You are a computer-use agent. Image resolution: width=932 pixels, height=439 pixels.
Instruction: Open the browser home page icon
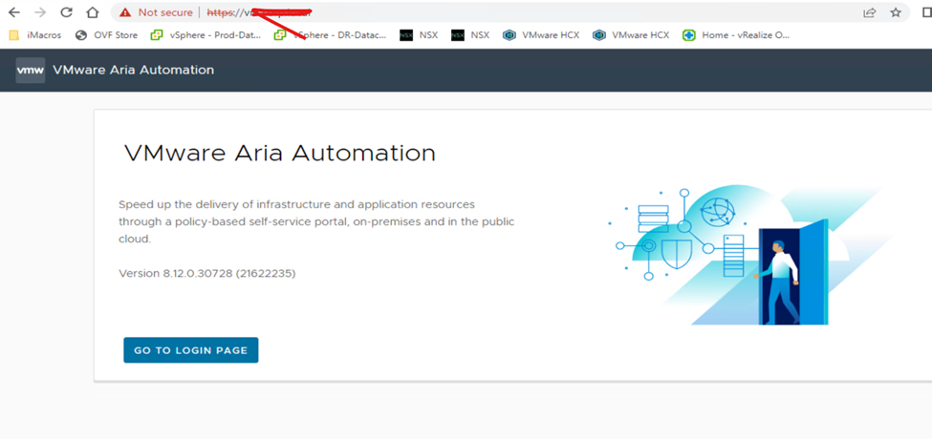[92, 12]
